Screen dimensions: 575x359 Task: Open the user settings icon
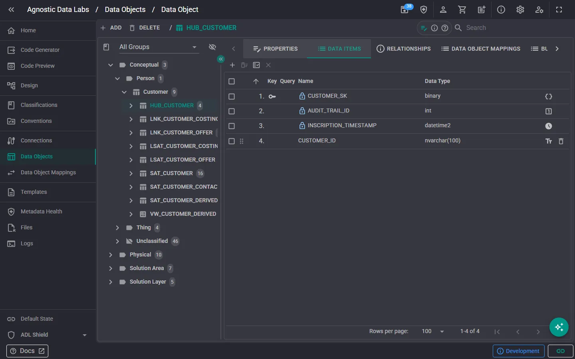click(539, 10)
